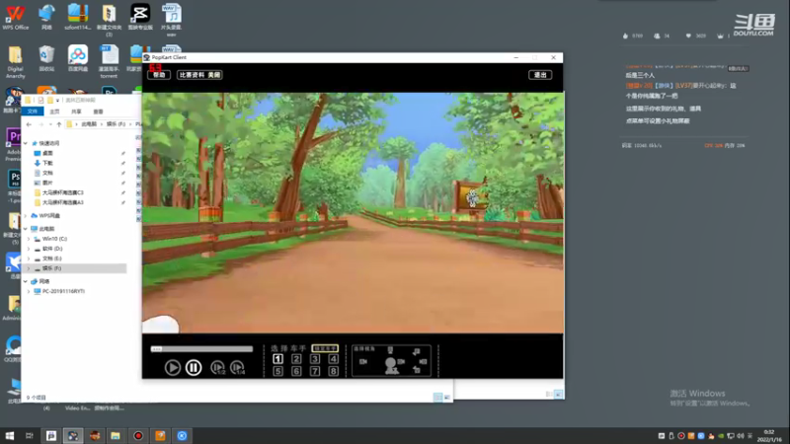Select racer number 5
This screenshot has height=444, width=790.
[277, 372]
